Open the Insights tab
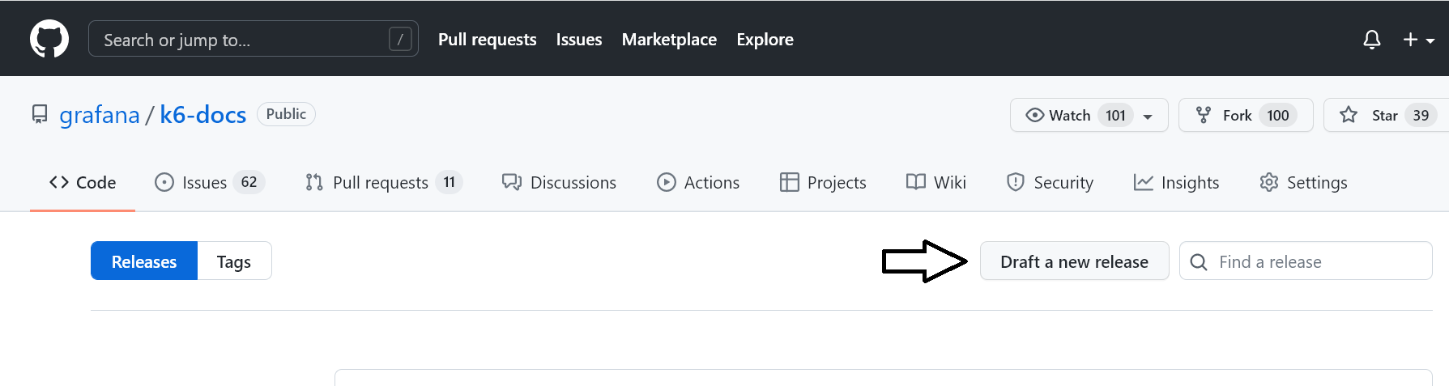Viewport: 1449px width, 386px height. tap(1176, 182)
